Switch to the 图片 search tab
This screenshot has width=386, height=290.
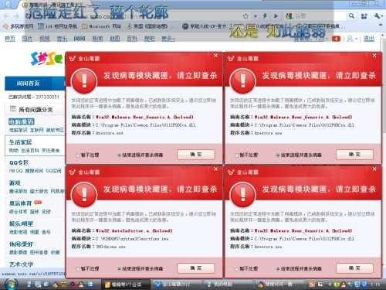click(x=27, y=39)
